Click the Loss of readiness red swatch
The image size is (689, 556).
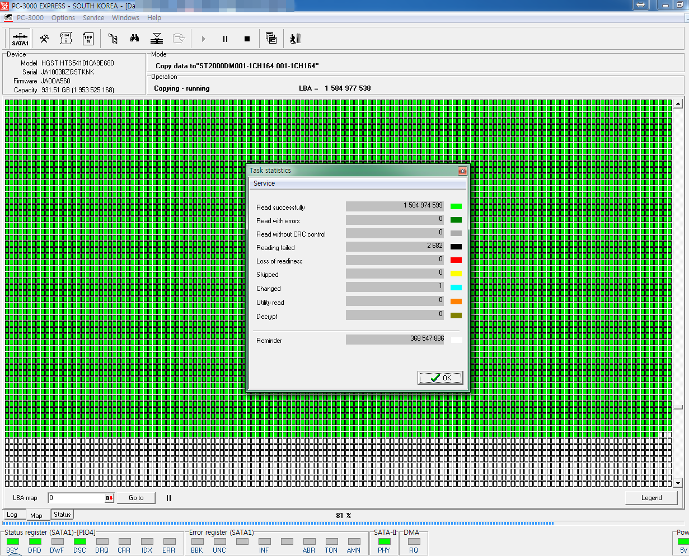[456, 260]
